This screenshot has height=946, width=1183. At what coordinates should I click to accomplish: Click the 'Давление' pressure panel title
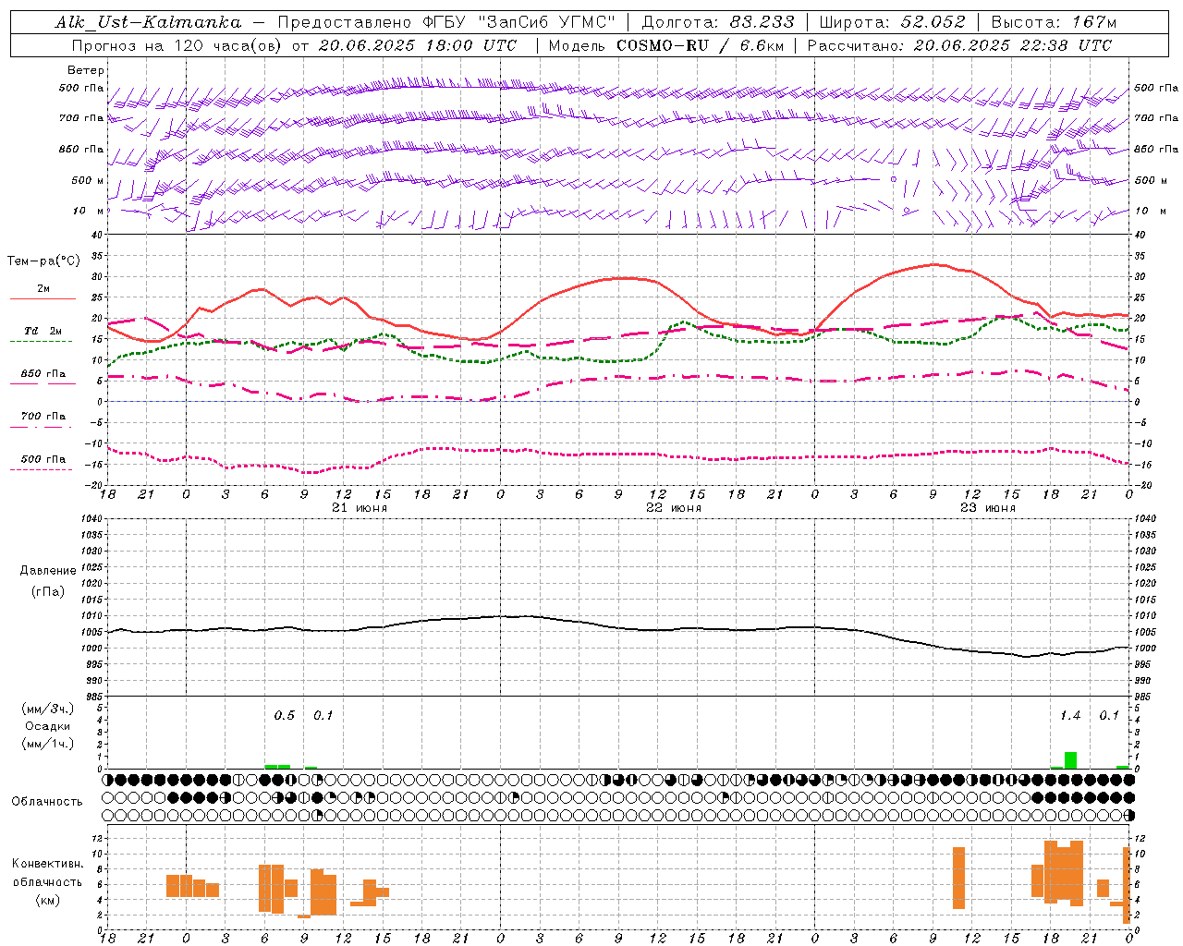pyautogui.click(x=48, y=571)
